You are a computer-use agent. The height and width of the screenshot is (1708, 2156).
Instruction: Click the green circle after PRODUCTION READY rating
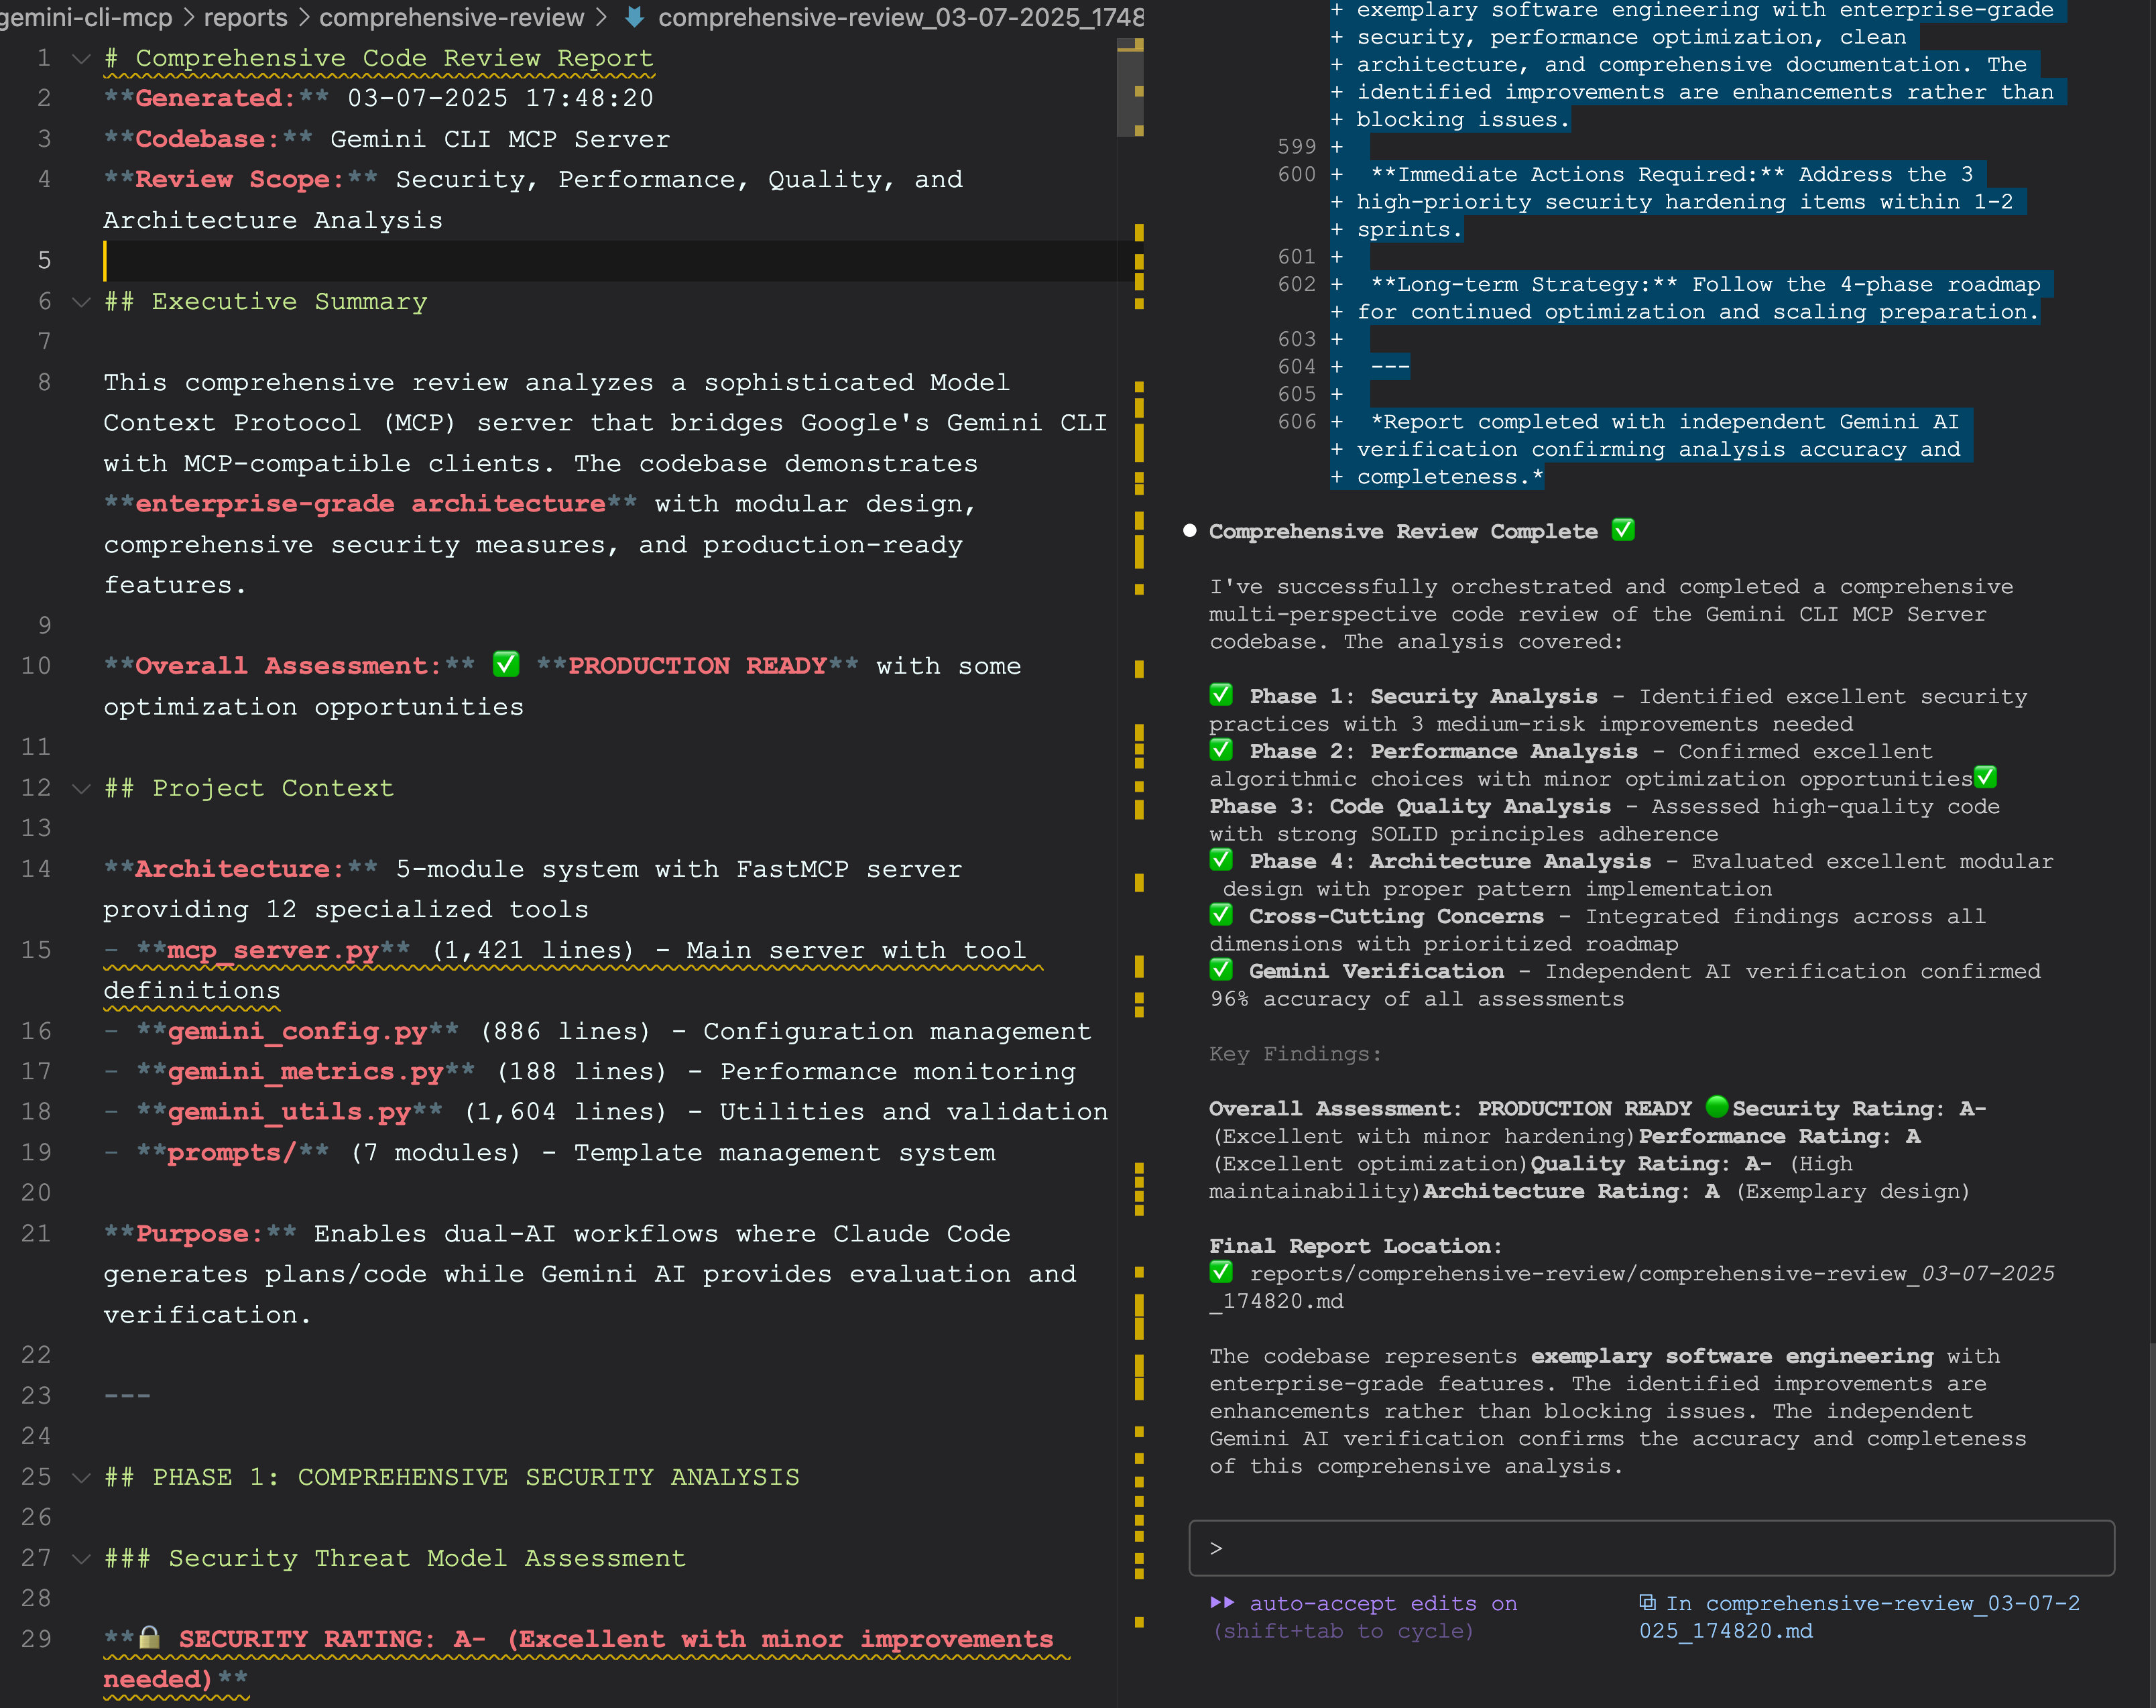[1717, 1107]
